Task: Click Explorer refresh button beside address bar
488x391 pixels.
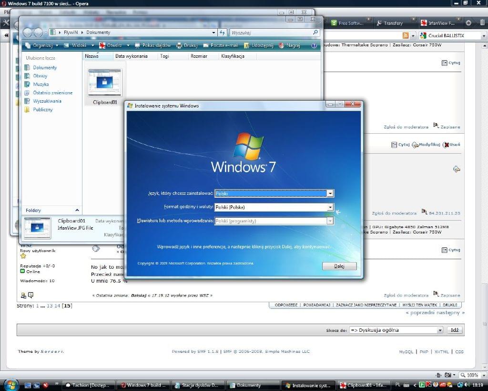Action: 222,32
